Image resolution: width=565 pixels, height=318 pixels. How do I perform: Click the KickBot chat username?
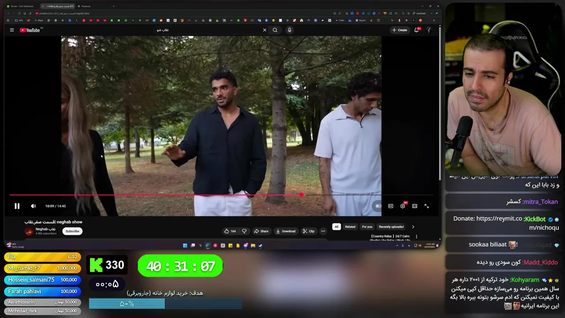(535, 219)
